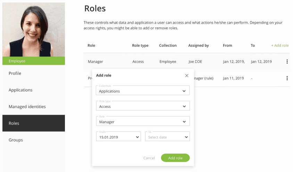Switch to the Groups section
Image resolution: width=293 pixels, height=172 pixels.
tap(16, 140)
